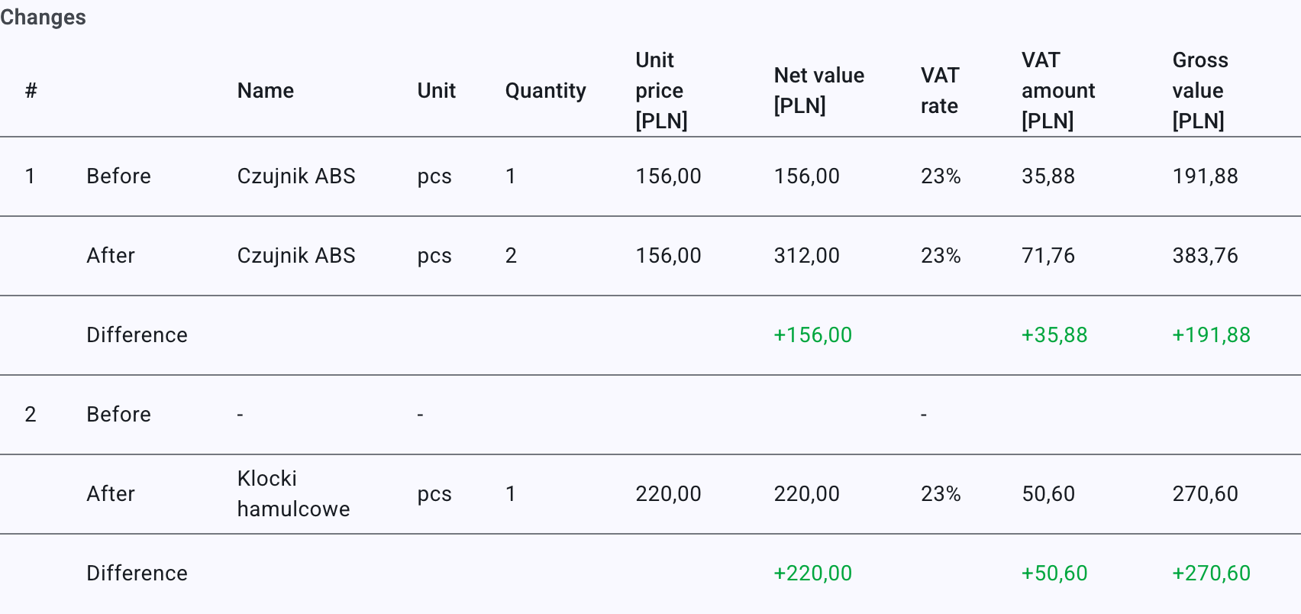Click the 50,60 VAT amount cell
Image resolution: width=1301 pixels, height=614 pixels.
1048,494
